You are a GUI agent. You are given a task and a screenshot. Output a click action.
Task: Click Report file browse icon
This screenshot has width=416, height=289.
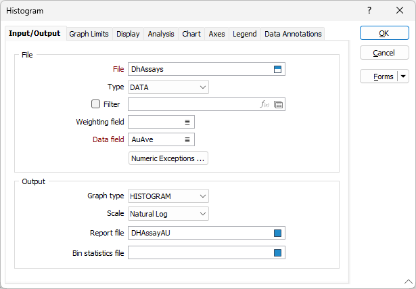277,233
